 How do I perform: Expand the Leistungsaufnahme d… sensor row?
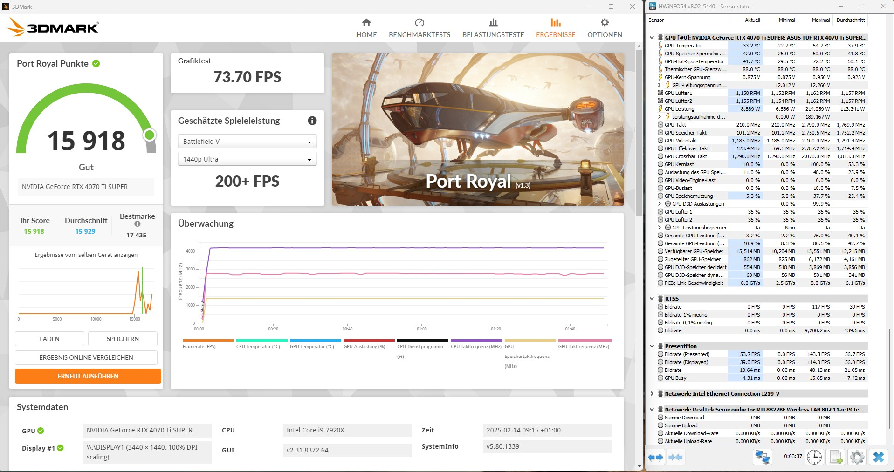click(x=659, y=117)
